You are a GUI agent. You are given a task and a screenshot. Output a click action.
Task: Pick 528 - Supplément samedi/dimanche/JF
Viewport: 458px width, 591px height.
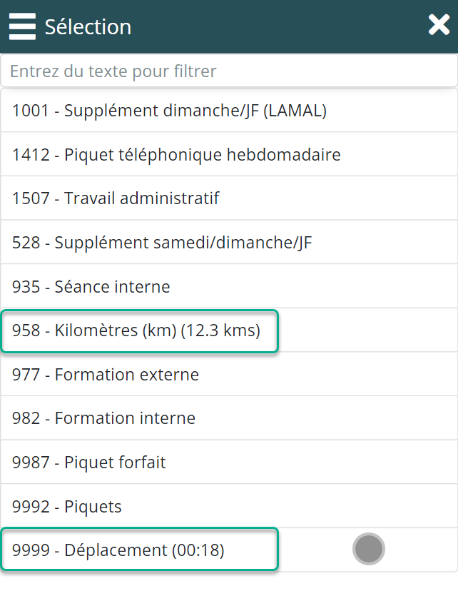tap(162, 243)
